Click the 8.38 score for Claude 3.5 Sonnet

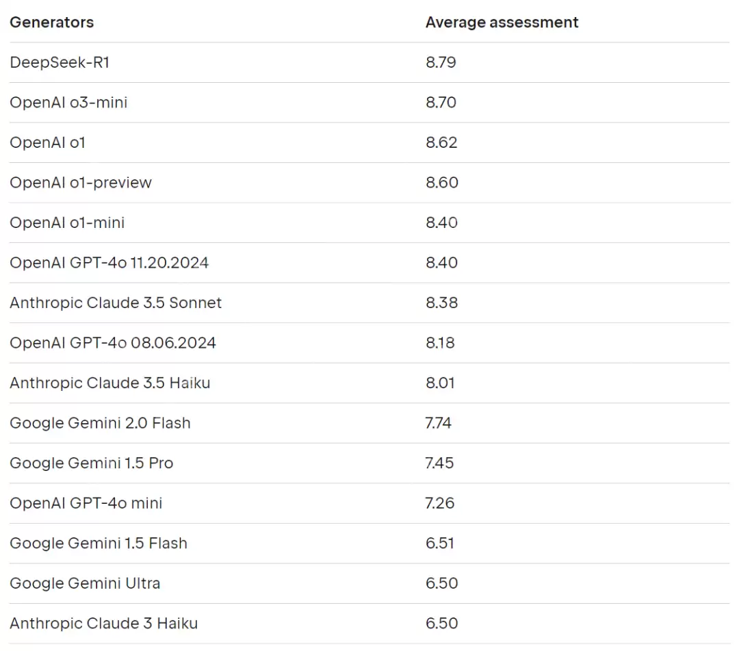pyautogui.click(x=441, y=303)
